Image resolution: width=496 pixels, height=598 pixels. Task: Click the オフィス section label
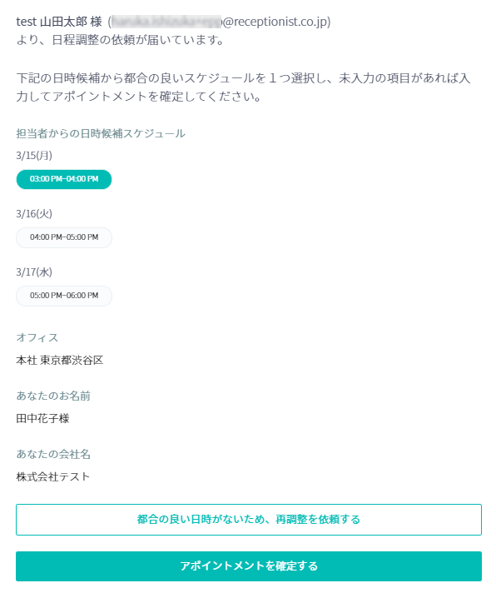click(x=37, y=337)
